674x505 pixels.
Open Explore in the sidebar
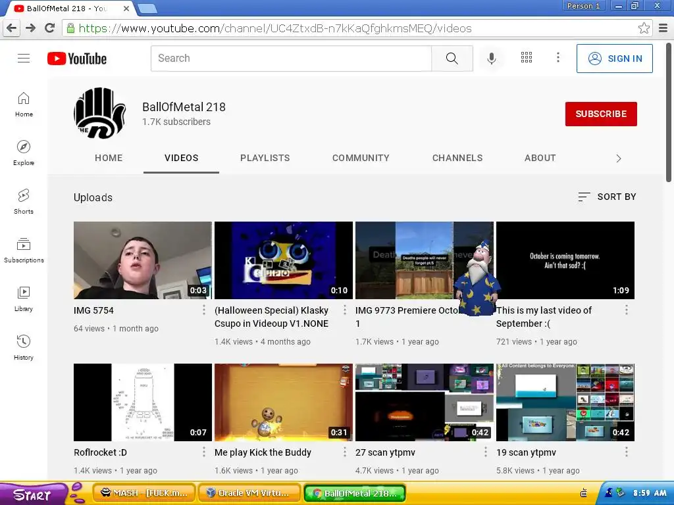pyautogui.click(x=24, y=153)
